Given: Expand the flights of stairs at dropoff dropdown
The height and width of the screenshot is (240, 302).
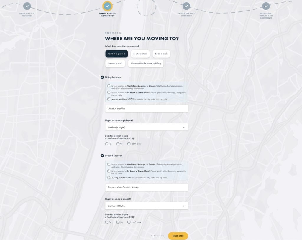Looking at the screenshot, I should [x=146, y=206].
